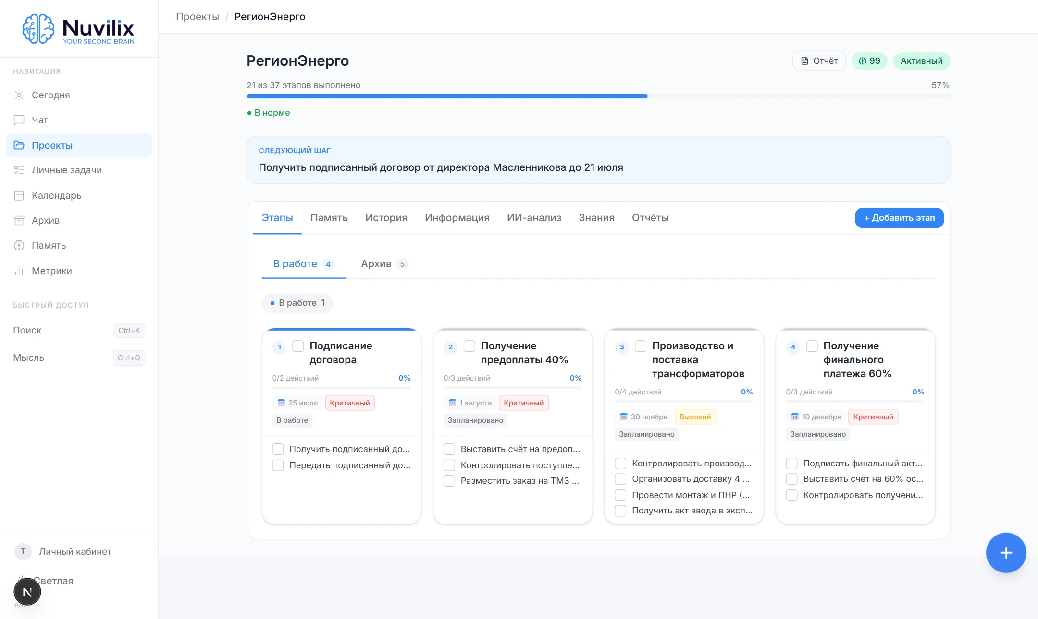This screenshot has width=1038, height=619.
Task: Open Chat via speech bubble icon
Action: 19,120
